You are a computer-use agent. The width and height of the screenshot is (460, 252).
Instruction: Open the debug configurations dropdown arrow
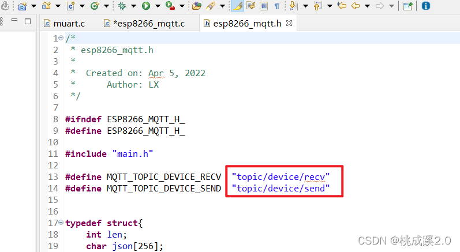pyautogui.click(x=133, y=6)
